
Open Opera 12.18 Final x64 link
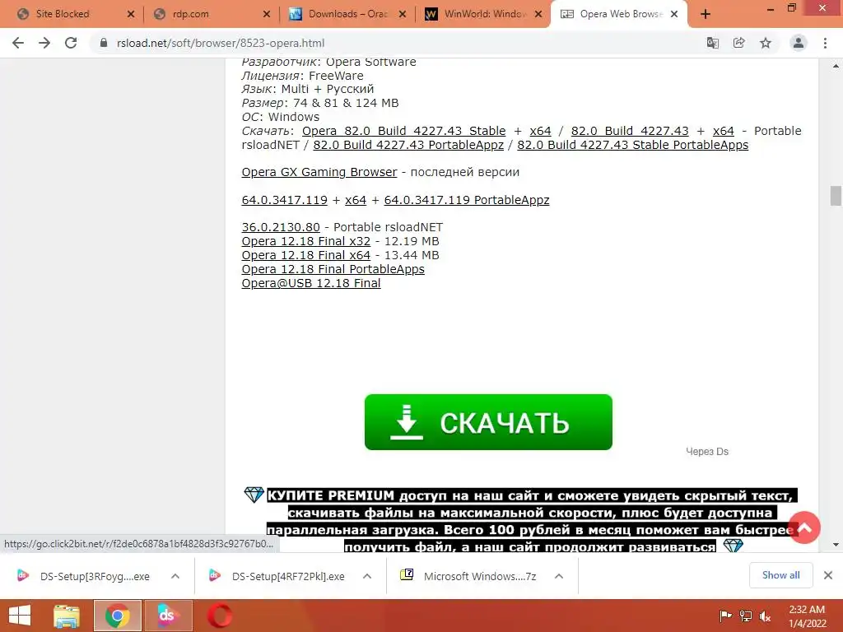[306, 256]
